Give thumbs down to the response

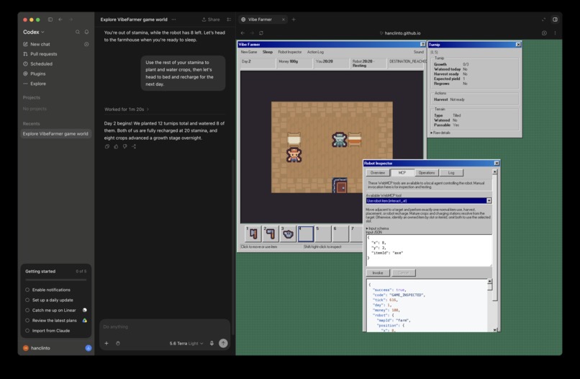point(124,147)
